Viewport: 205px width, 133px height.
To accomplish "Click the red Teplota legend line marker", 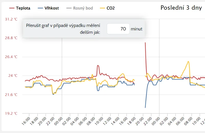I will click(x=12, y=8).
